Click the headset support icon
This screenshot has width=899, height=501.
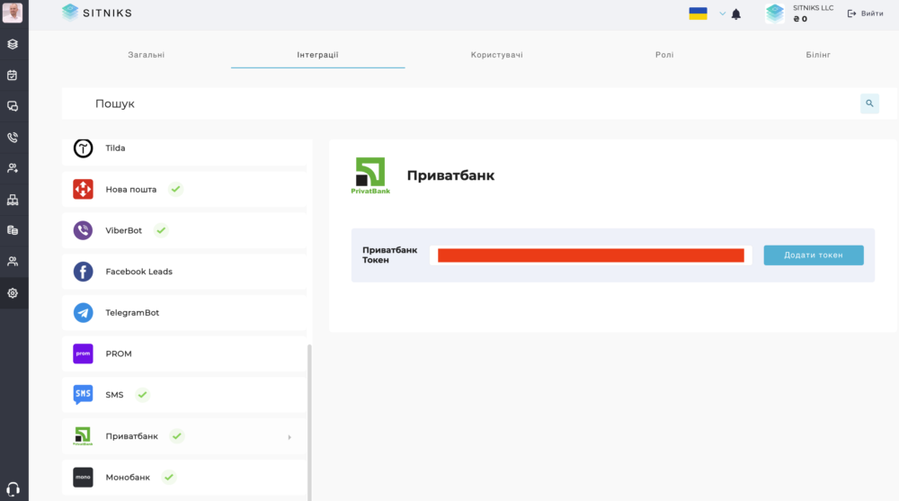(13, 489)
